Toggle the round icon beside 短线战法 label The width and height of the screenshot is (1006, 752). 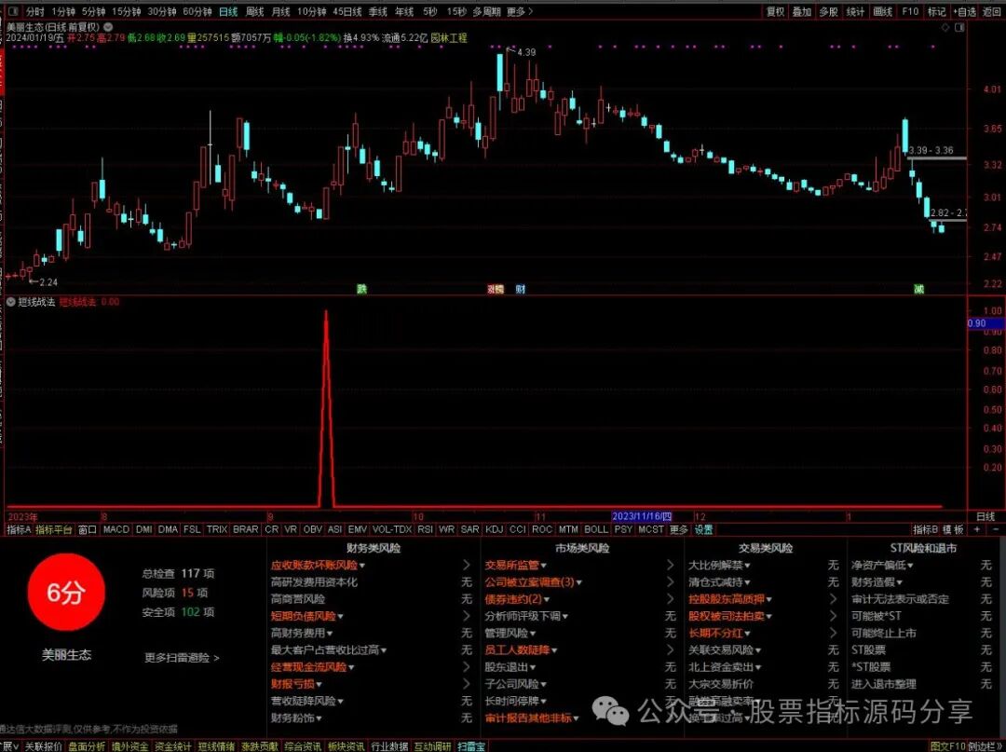[11, 302]
